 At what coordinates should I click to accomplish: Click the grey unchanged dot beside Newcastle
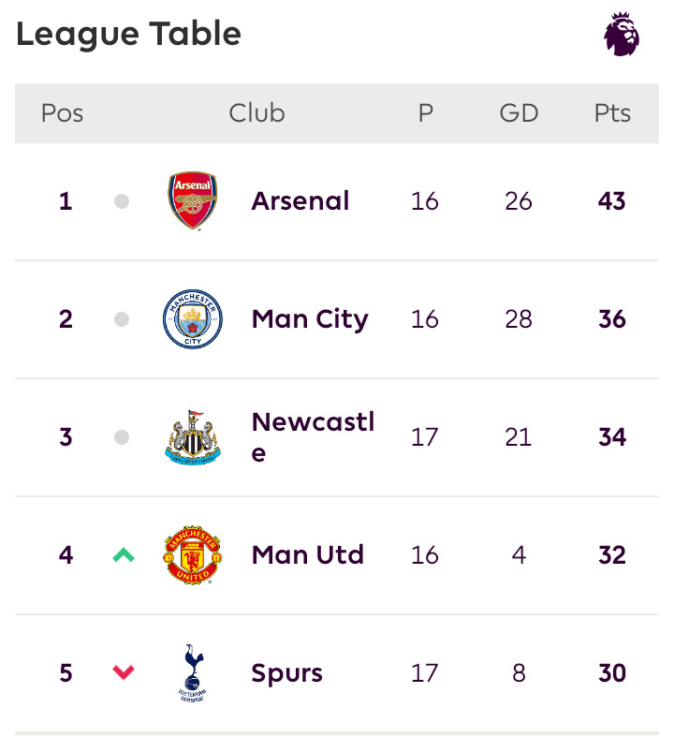tap(122, 437)
